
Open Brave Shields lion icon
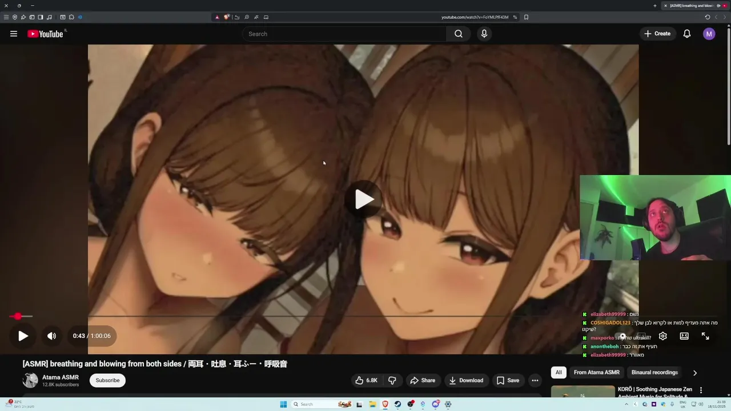227,17
